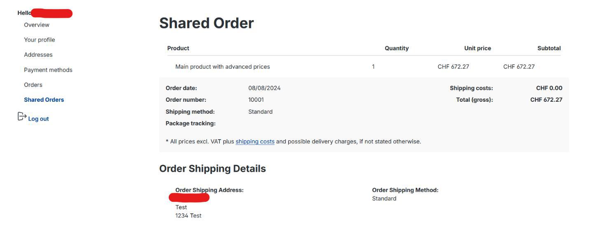The image size is (589, 250).
Task: Select Main product with advanced prices
Action: (x=223, y=67)
